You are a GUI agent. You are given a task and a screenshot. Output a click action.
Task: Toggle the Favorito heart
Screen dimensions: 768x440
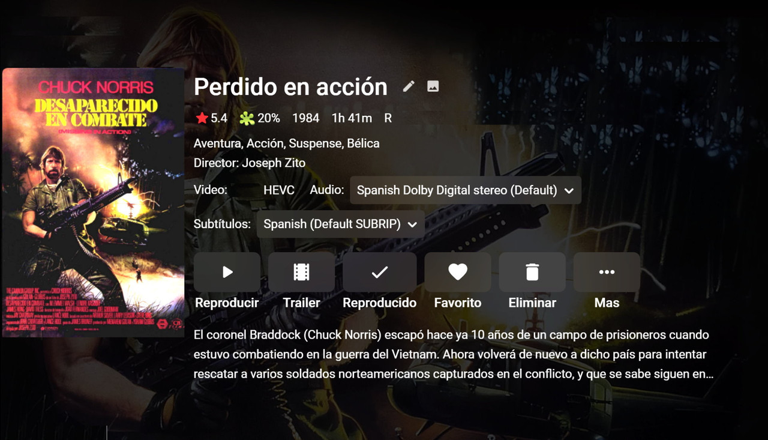click(x=458, y=272)
